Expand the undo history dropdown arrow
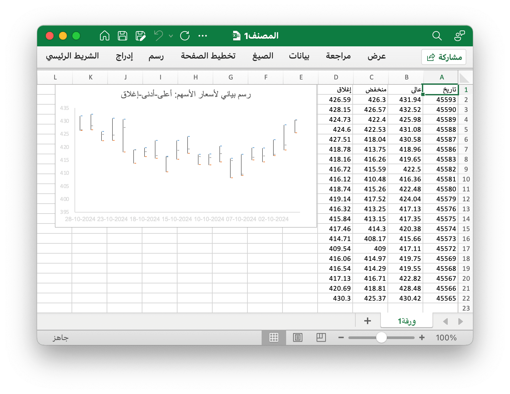Screen dimensions: 510x394 click(171, 36)
